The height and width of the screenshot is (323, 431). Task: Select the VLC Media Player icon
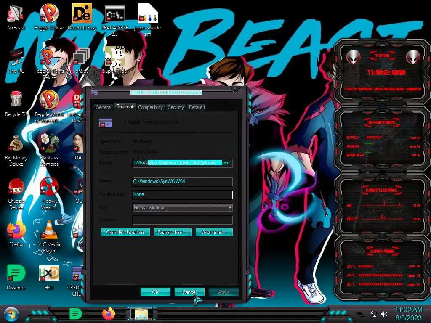coord(49,236)
